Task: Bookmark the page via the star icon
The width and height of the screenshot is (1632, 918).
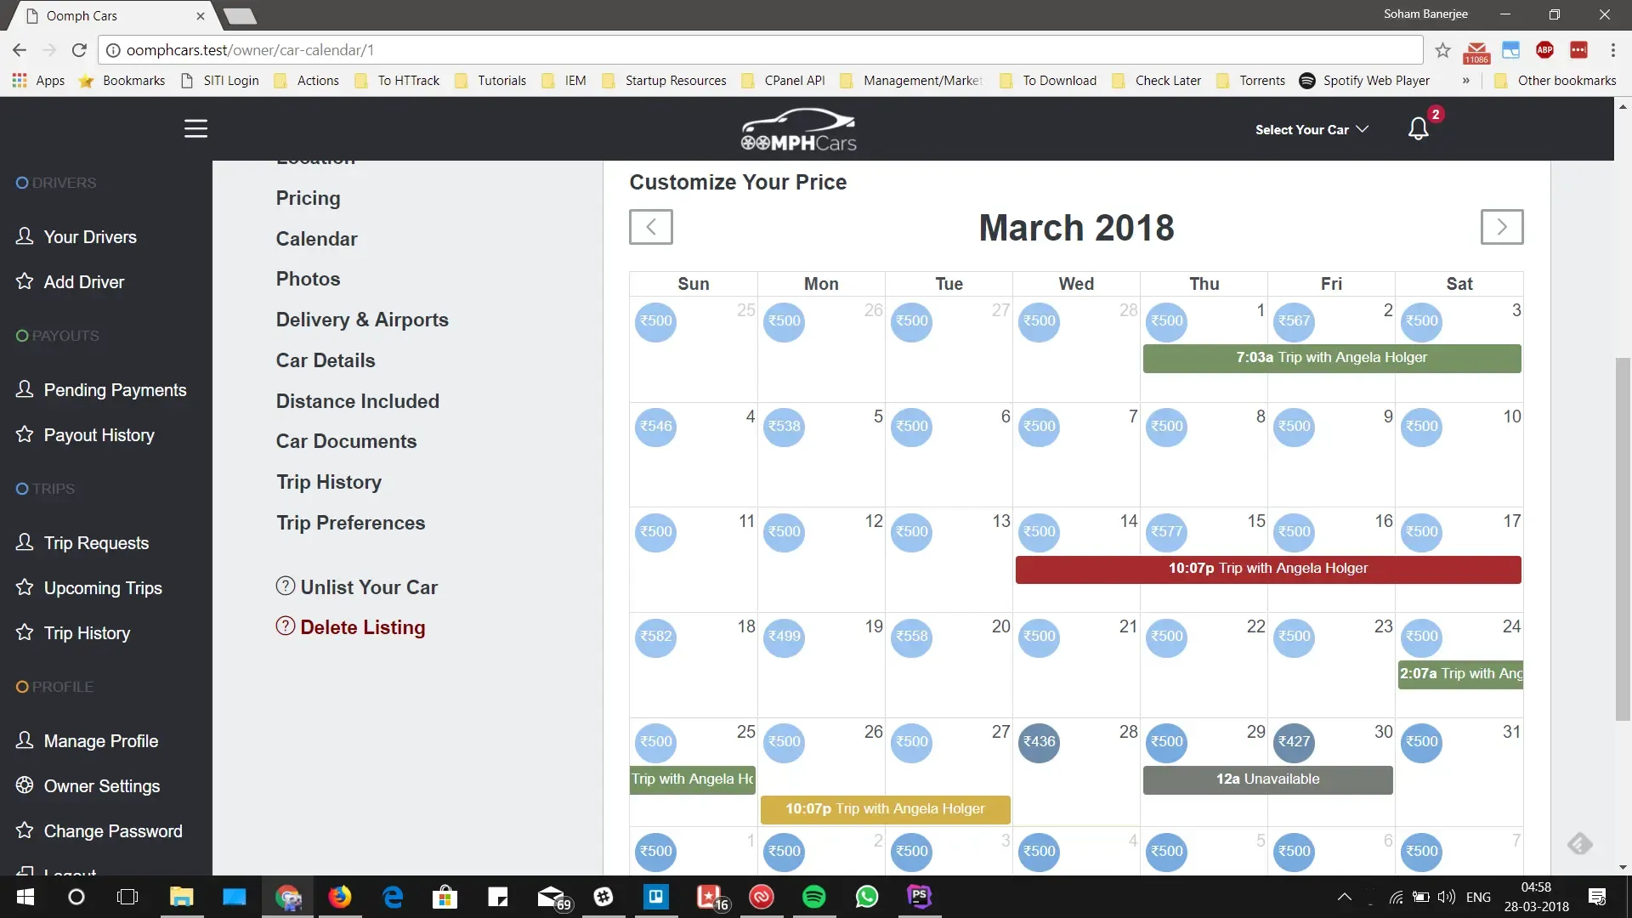Action: (1442, 50)
